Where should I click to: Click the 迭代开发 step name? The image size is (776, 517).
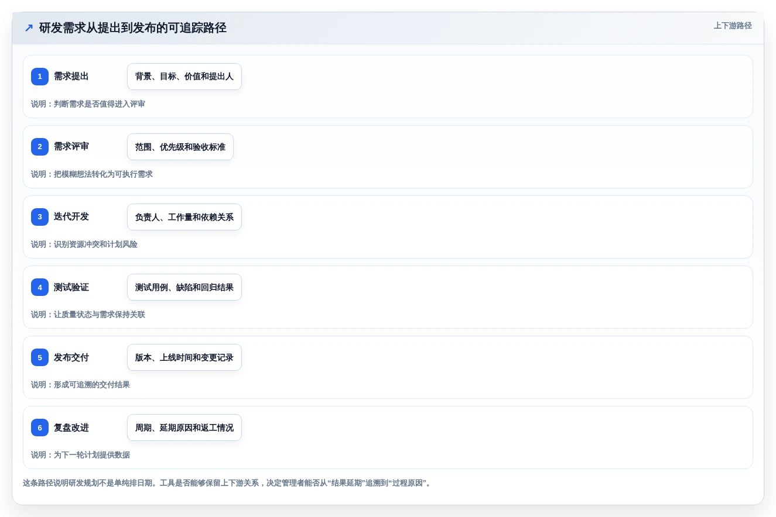pos(71,216)
